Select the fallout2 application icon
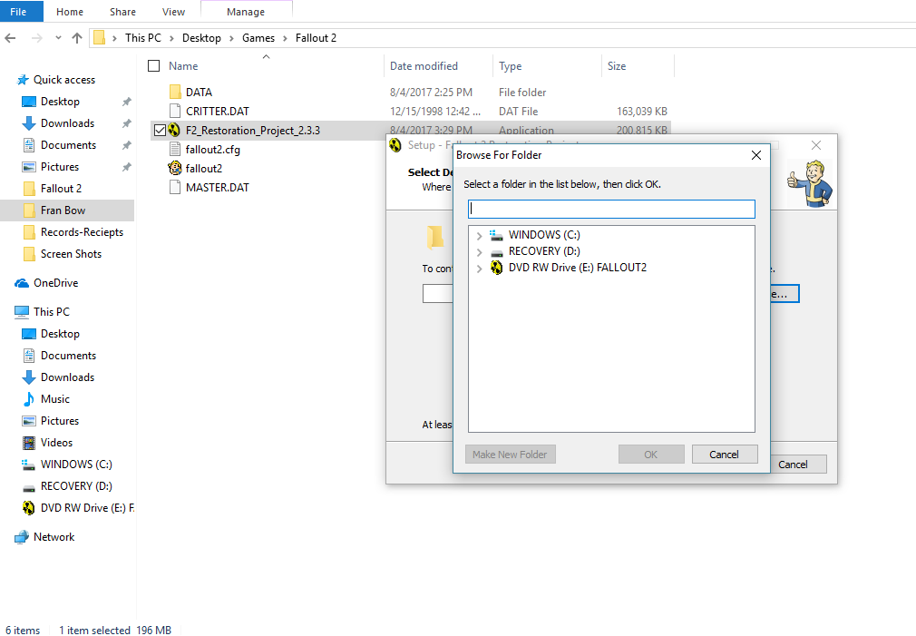 [x=175, y=169]
